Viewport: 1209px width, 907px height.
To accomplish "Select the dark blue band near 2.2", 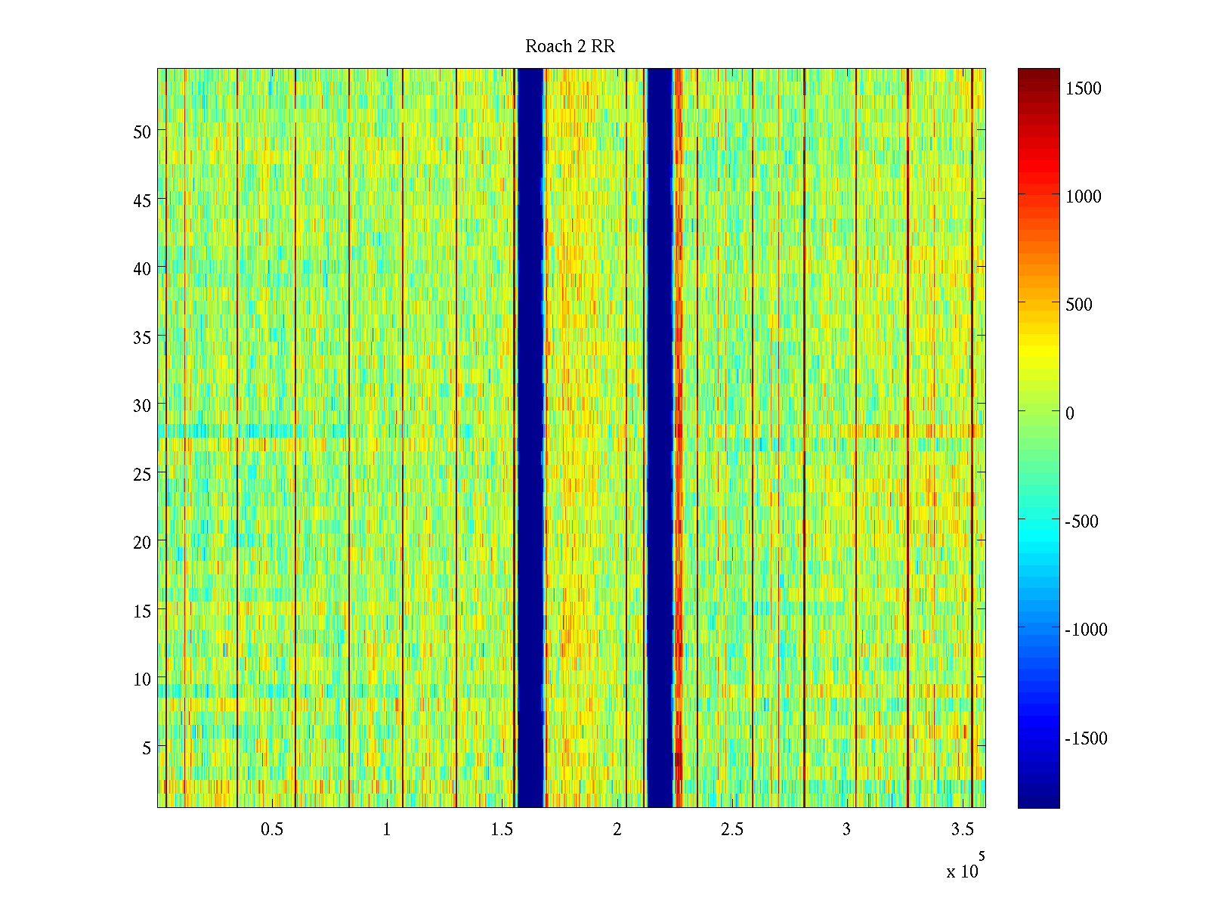I will 660,438.
